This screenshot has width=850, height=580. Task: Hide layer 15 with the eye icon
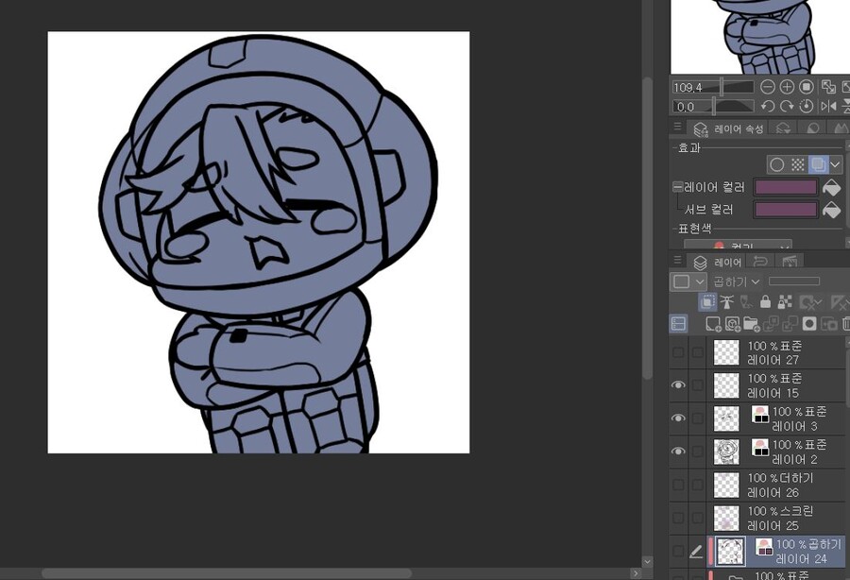coord(678,385)
